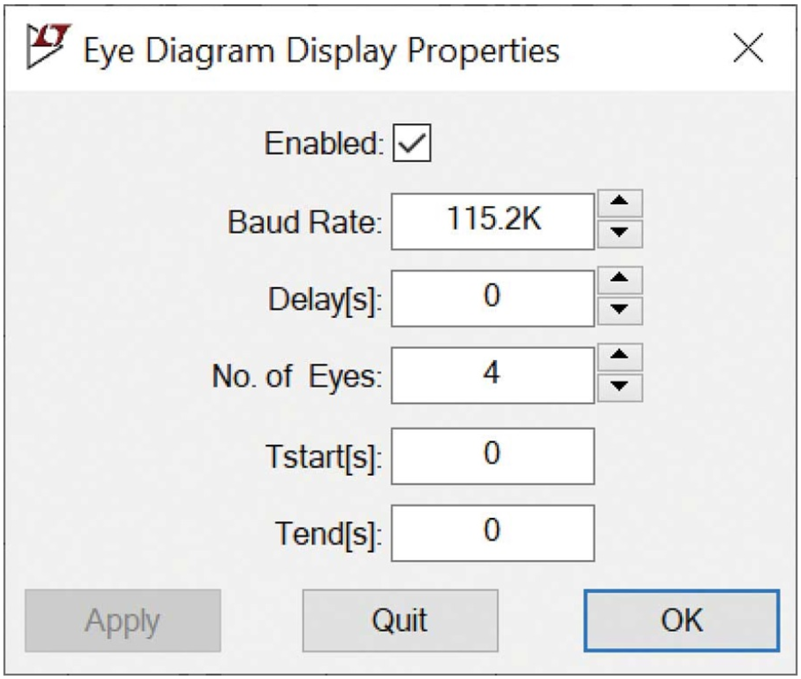801x679 pixels.
Task: Click the Eye Diagram Display Properties title
Action: pyautogui.click(x=322, y=52)
